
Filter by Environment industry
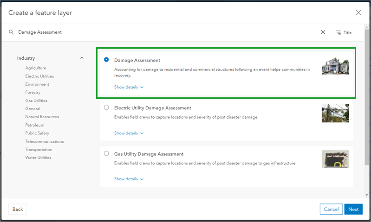click(37, 84)
